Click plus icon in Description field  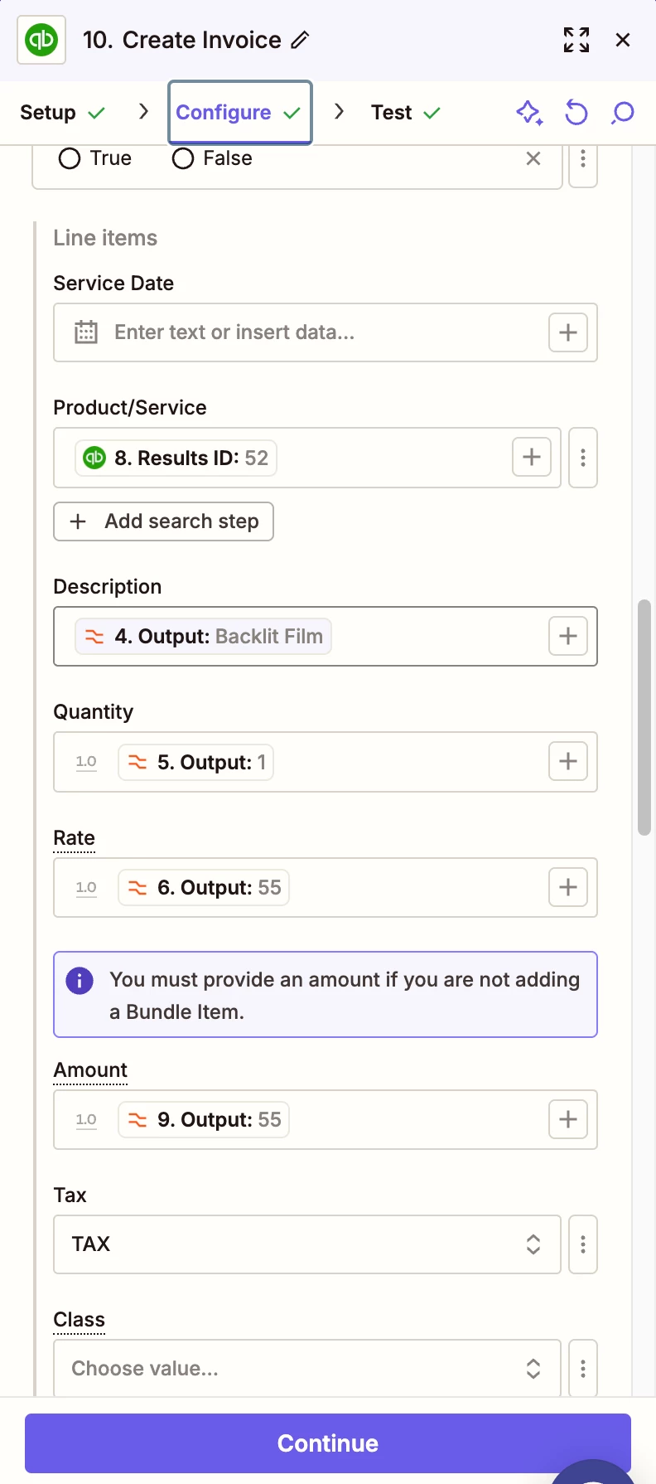(x=568, y=636)
